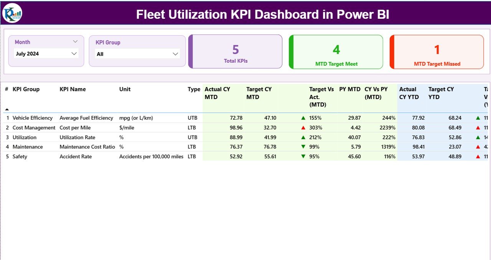Click green YTD arrow in the Utilization Rate row
Viewport: 491px width, 260px height.
click(478, 137)
